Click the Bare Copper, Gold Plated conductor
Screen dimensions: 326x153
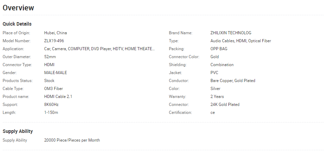tap(233, 81)
